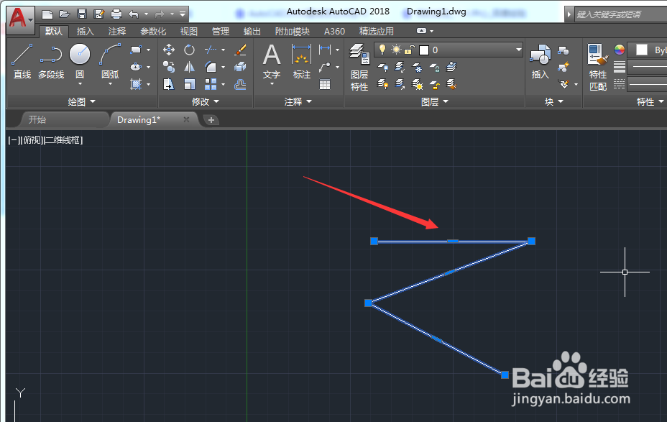Viewport: 667px width, 422px height.
Task: Click the Copy tool icon
Action: tap(169, 67)
